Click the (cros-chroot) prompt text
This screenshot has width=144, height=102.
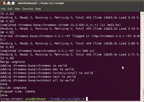12,99
